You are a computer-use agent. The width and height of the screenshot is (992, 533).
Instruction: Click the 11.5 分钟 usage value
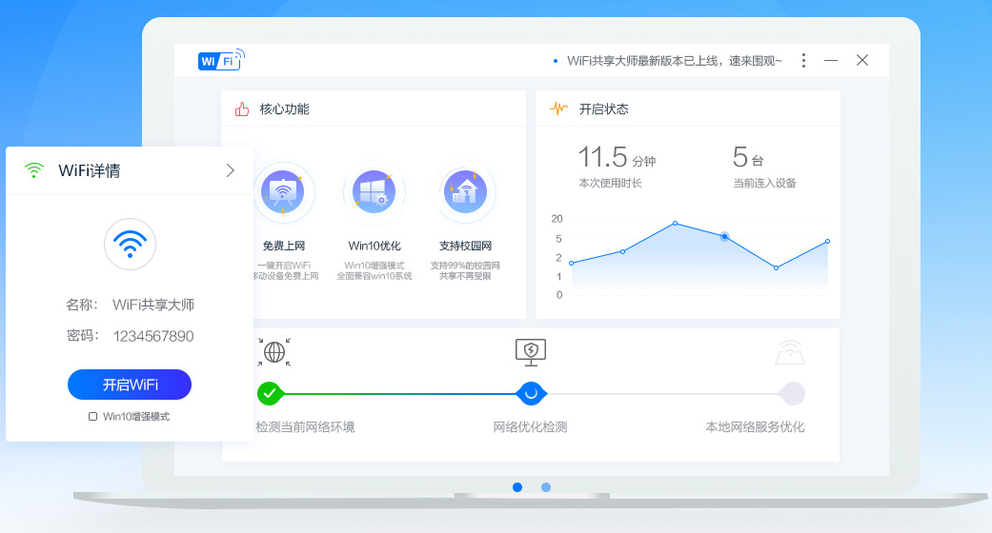coord(617,157)
